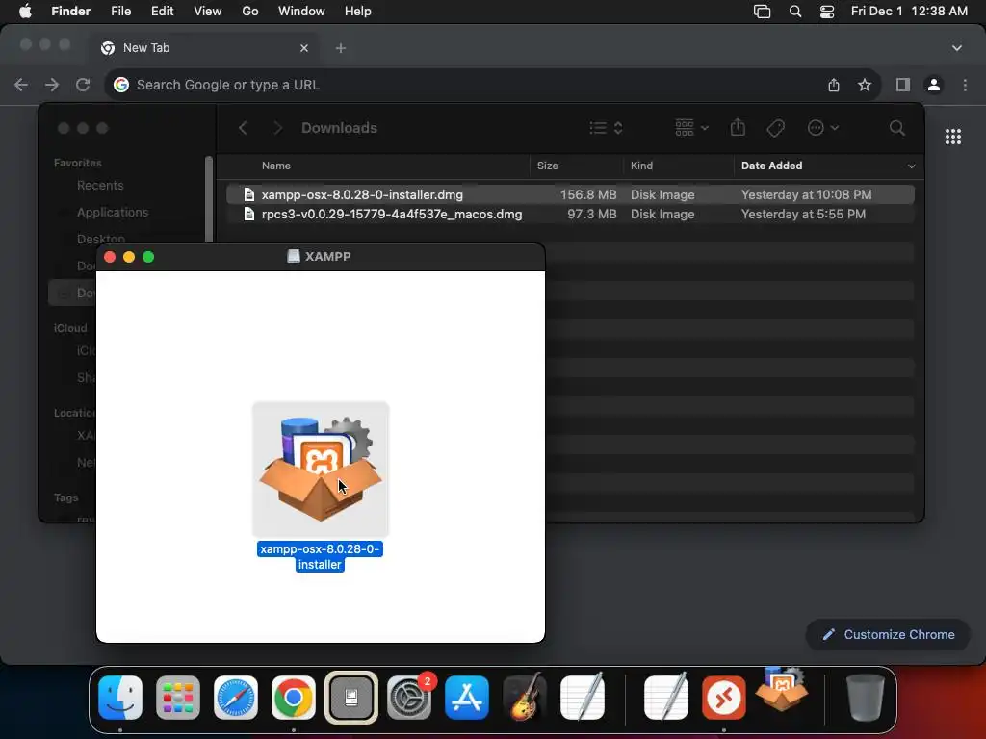Viewport: 986px width, 739px height.
Task: Click the DiskImageMounter icon in Dock
Action: [x=350, y=697]
